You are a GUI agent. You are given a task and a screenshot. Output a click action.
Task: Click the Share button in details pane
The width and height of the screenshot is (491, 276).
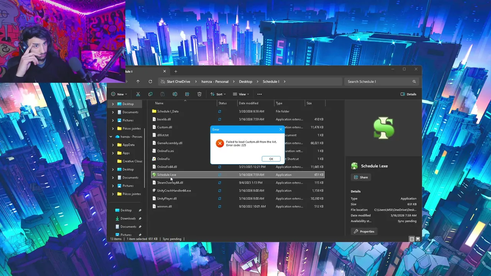(x=361, y=177)
